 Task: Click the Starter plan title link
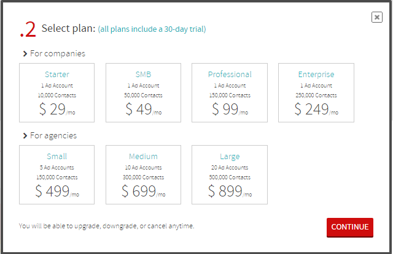[57, 75]
